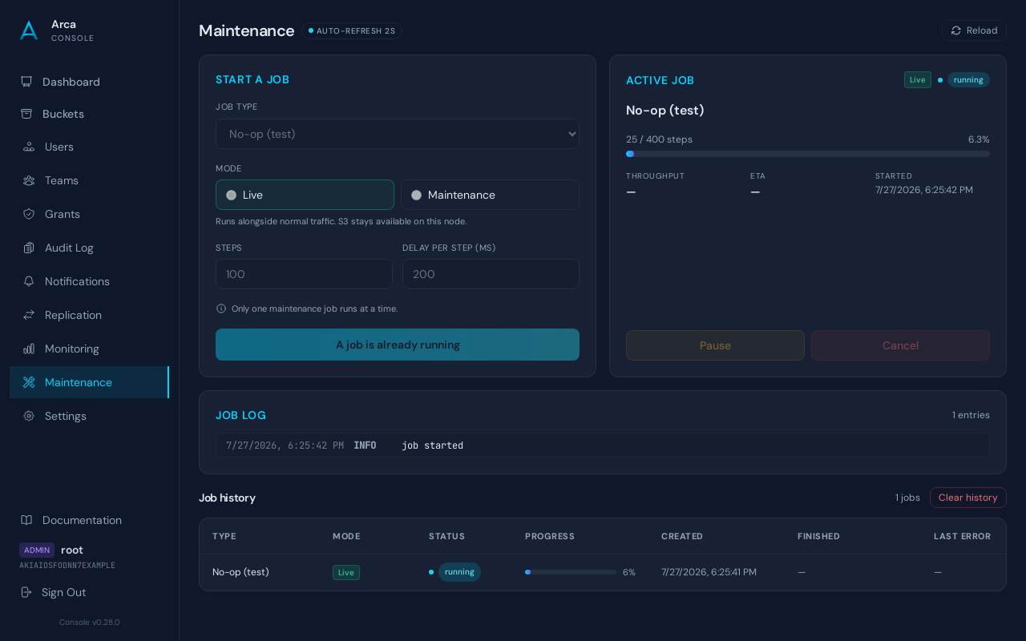Open the Settings page
The height and width of the screenshot is (641, 1026).
pos(89,416)
